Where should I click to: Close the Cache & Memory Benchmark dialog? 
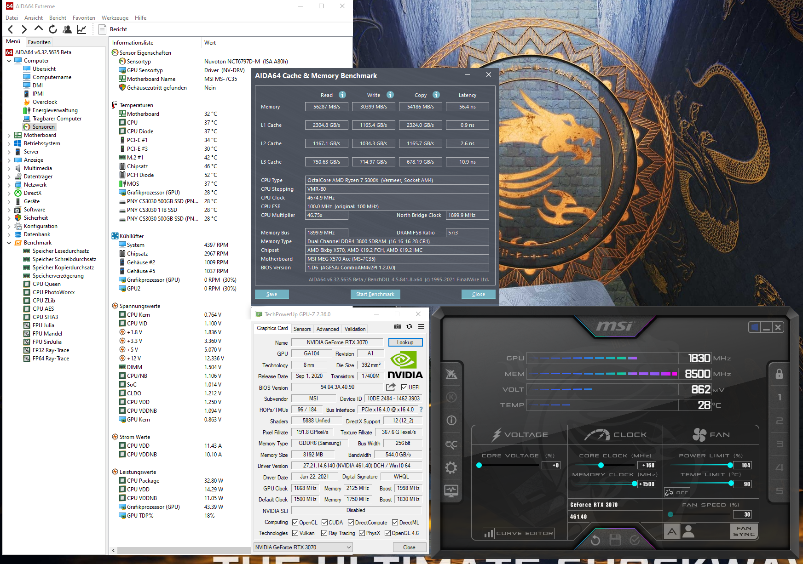(x=479, y=294)
